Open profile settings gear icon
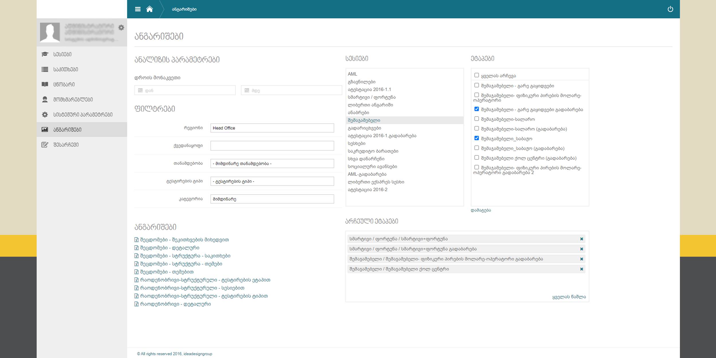Image resolution: width=716 pixels, height=358 pixels. click(x=121, y=27)
